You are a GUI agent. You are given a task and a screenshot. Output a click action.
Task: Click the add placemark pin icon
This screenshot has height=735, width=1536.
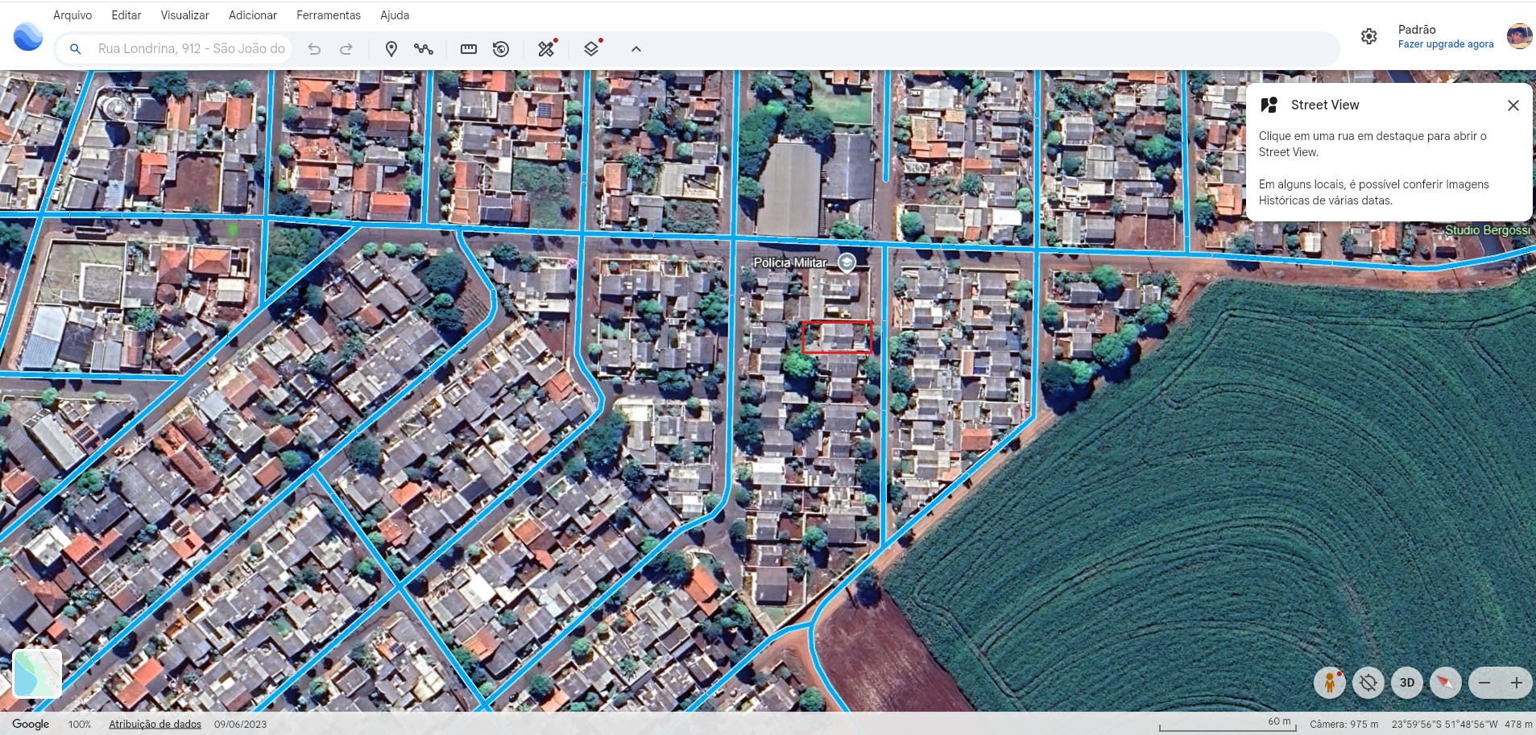391,49
